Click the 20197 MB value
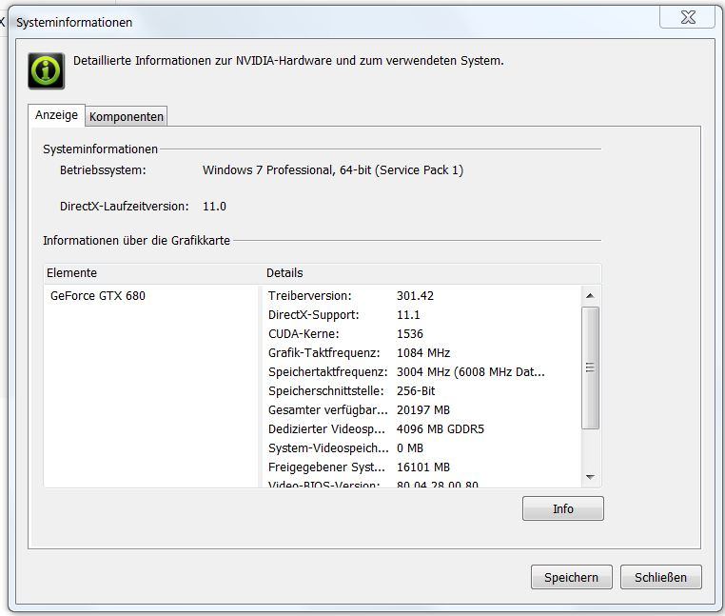Image resolution: width=725 pixels, height=616 pixels. coord(423,410)
